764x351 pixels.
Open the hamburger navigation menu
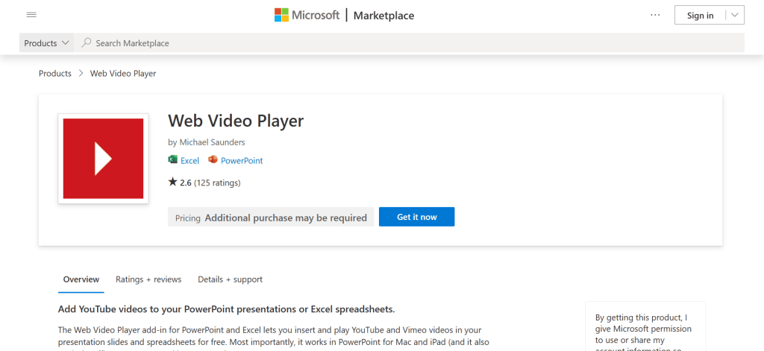click(x=31, y=15)
